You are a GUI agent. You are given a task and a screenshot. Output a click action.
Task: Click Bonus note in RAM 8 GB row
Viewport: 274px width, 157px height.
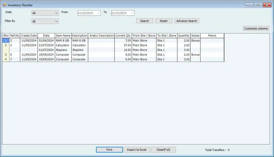click(x=195, y=41)
